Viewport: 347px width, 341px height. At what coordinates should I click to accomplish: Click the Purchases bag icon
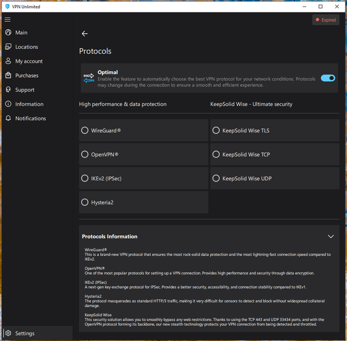8,75
